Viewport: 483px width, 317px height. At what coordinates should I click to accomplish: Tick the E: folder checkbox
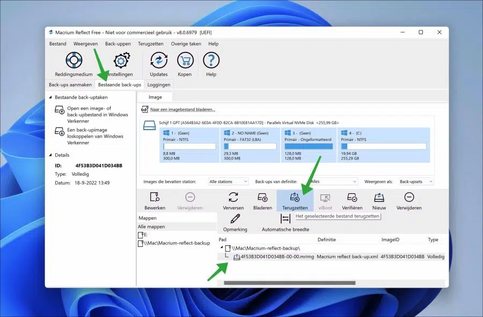pyautogui.click(x=141, y=235)
